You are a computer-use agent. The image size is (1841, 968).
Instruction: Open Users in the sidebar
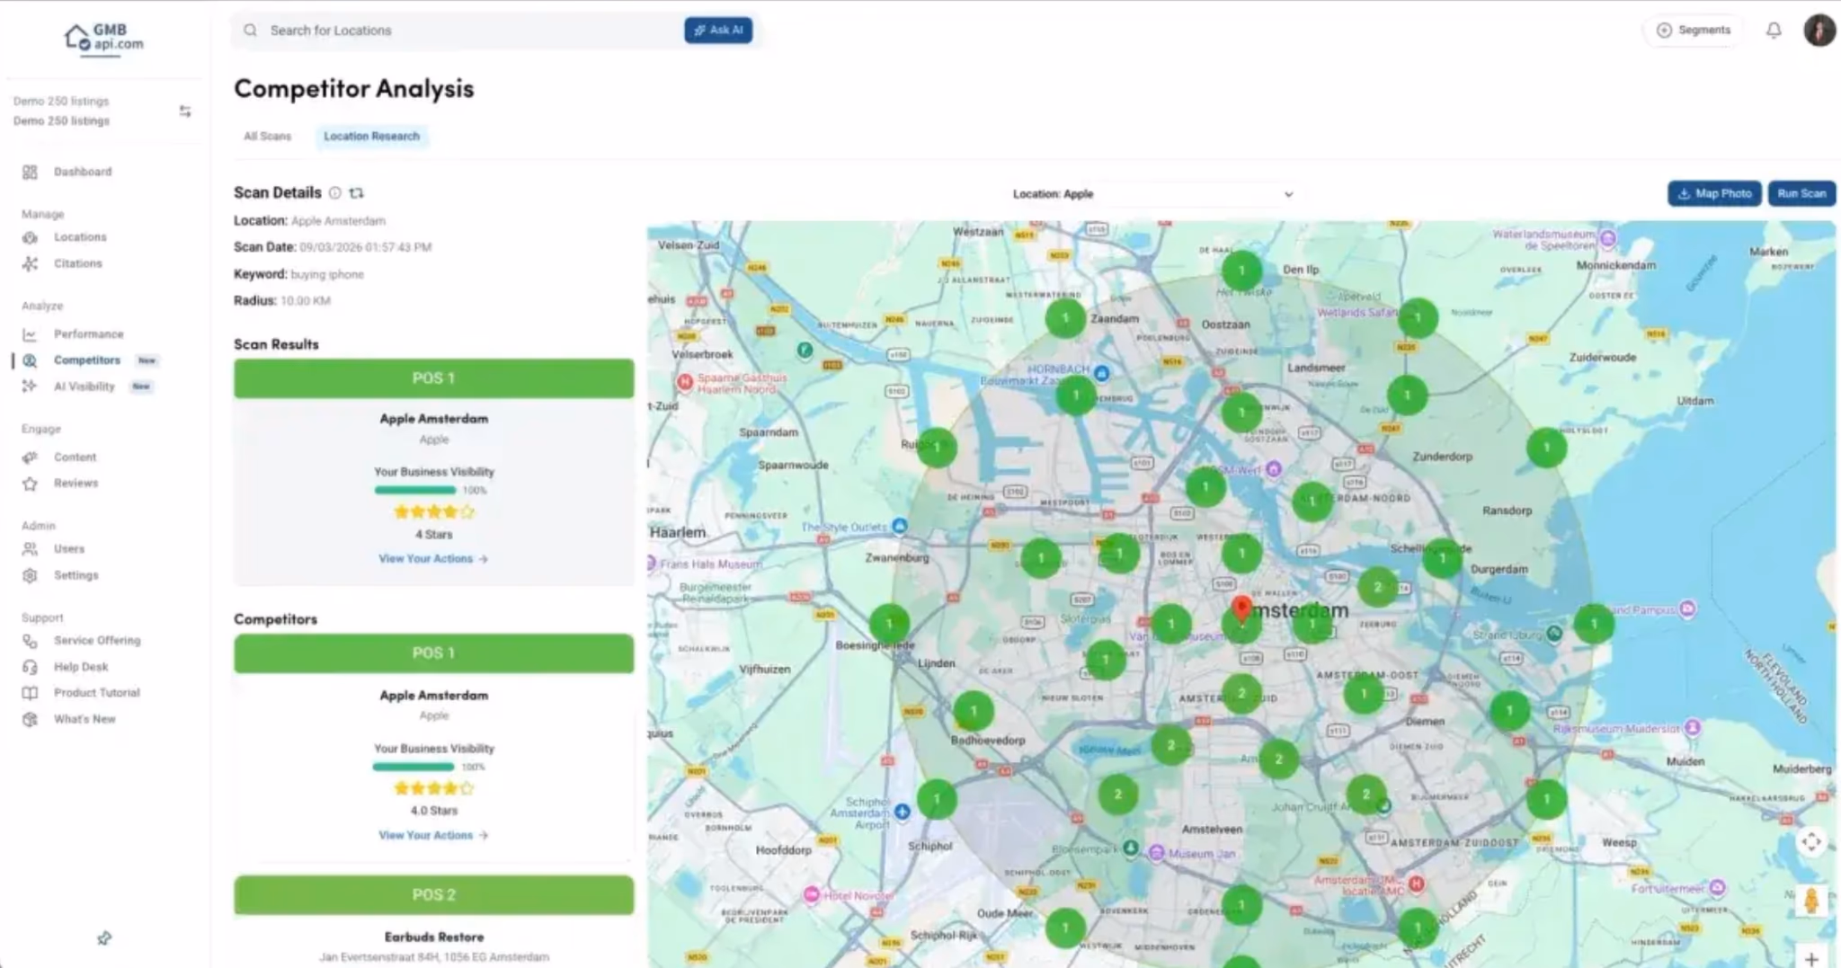click(69, 549)
